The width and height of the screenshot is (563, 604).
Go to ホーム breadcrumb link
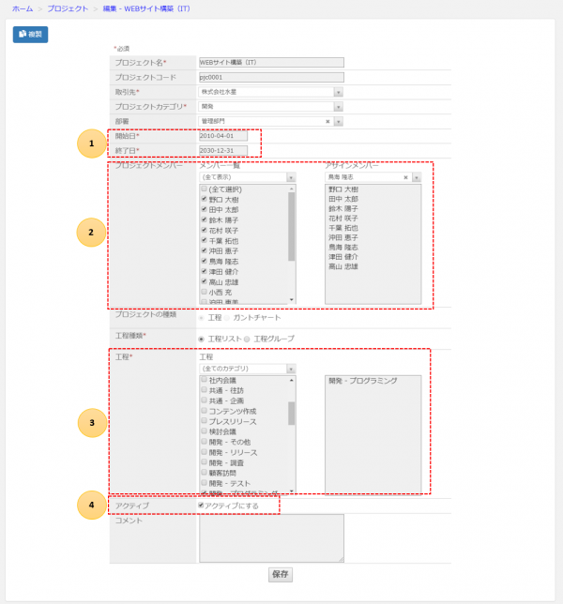point(23,8)
